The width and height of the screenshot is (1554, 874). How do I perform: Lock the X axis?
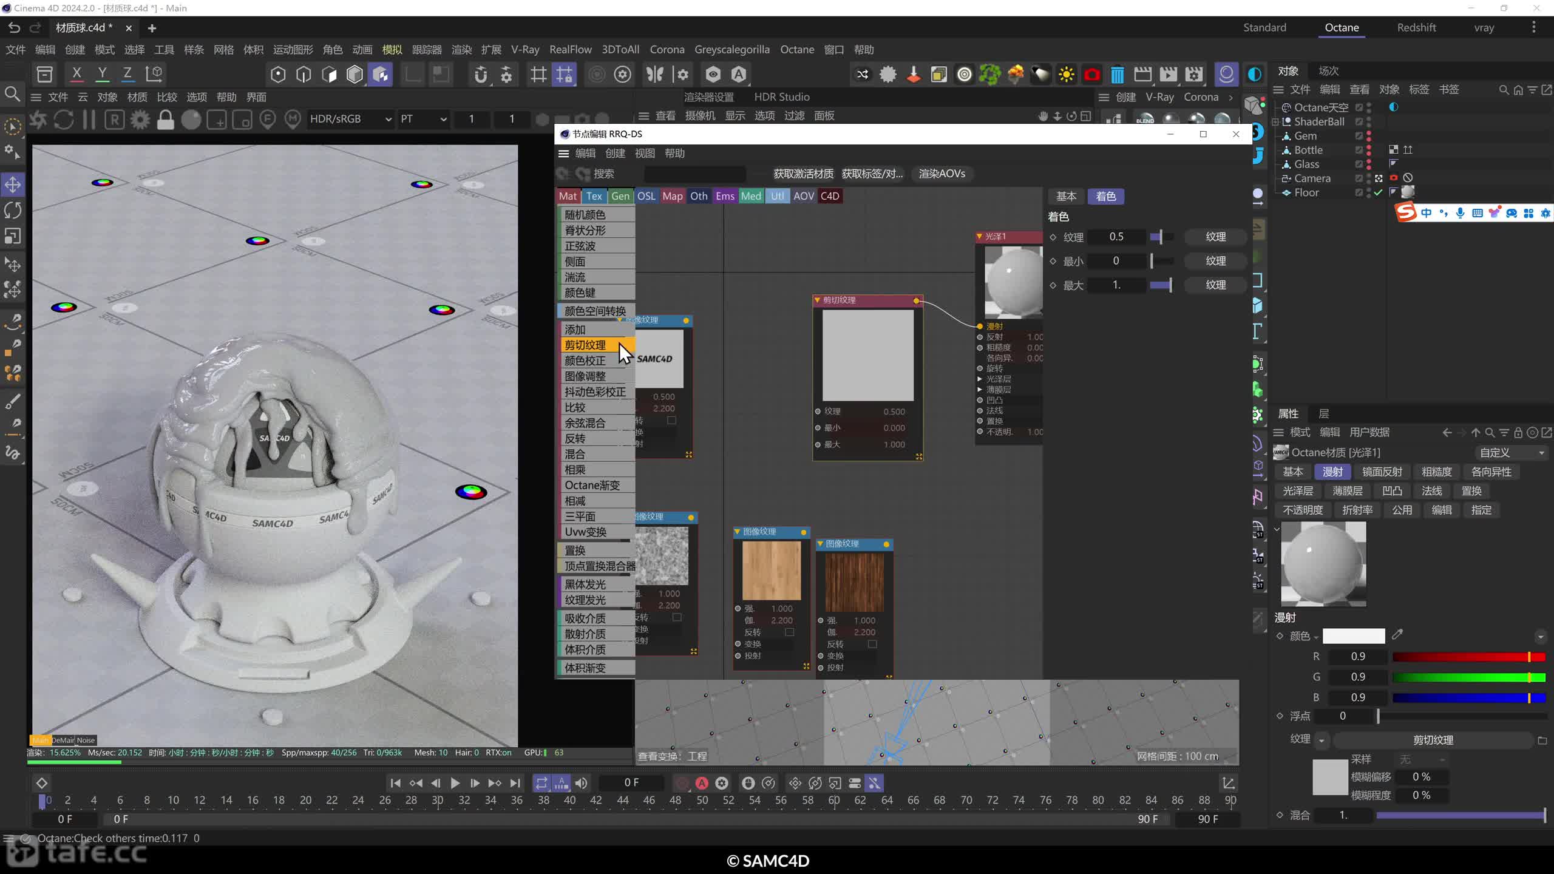[76, 74]
